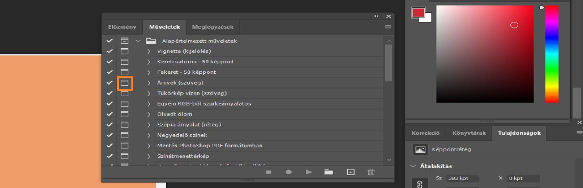Toggle dialog icon for Keretcsatorna - 50 képpont
The height and width of the screenshot is (188, 583).
[124, 62]
